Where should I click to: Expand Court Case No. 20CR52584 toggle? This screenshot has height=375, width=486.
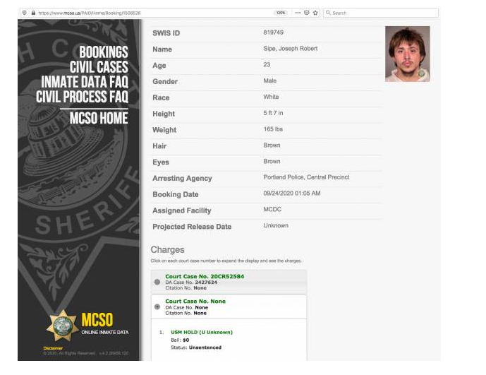pos(157,282)
